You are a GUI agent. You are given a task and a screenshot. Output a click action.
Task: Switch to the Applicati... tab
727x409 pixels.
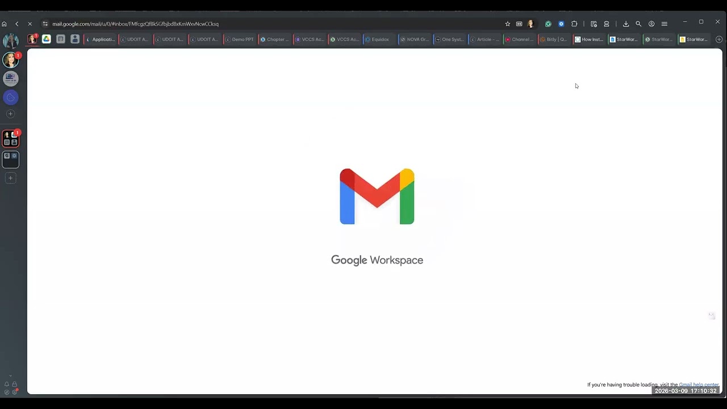[x=101, y=39]
